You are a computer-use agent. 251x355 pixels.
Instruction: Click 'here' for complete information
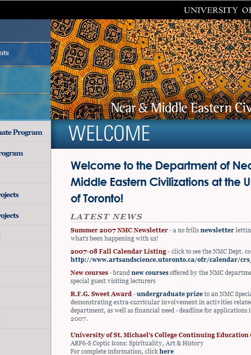click(x=167, y=352)
